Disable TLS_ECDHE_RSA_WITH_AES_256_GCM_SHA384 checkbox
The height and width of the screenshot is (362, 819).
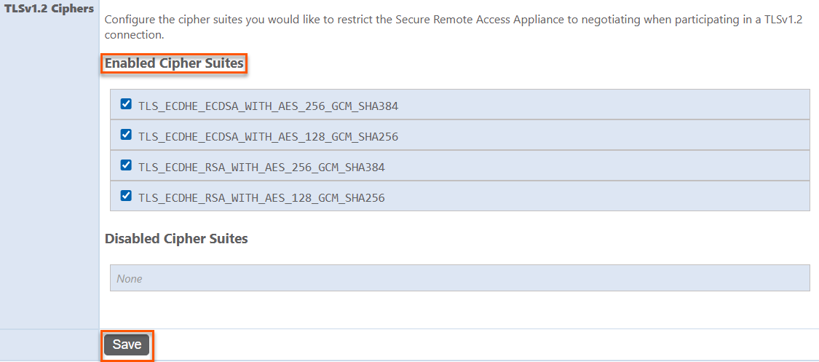(x=126, y=165)
